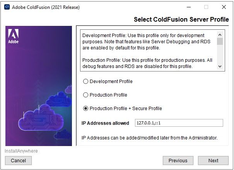Return to the Previous installer step
Image resolution: width=234 pixels, height=170 pixels.
click(178, 160)
